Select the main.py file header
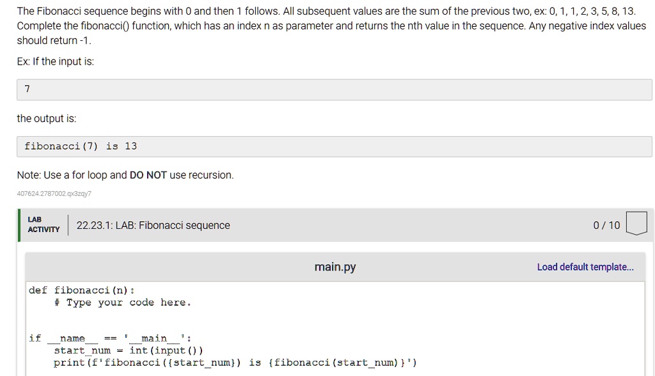 (x=335, y=267)
